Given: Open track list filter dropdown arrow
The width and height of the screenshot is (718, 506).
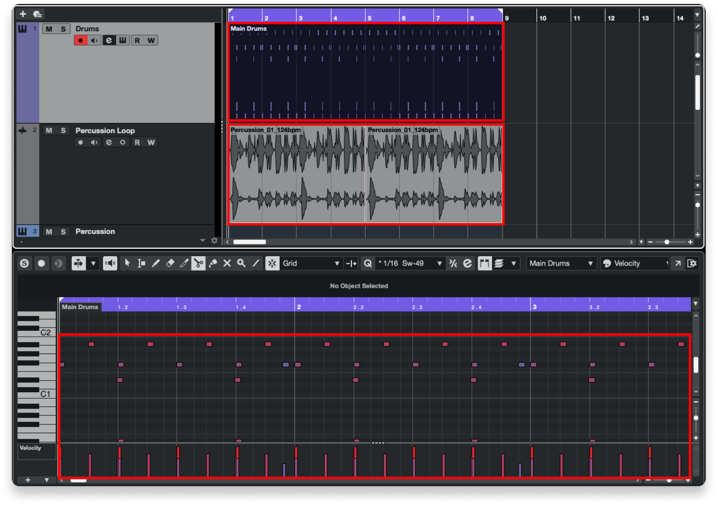Looking at the screenshot, I should tap(202, 240).
